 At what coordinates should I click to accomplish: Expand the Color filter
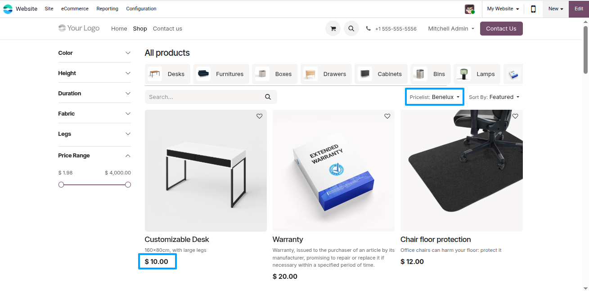click(94, 53)
